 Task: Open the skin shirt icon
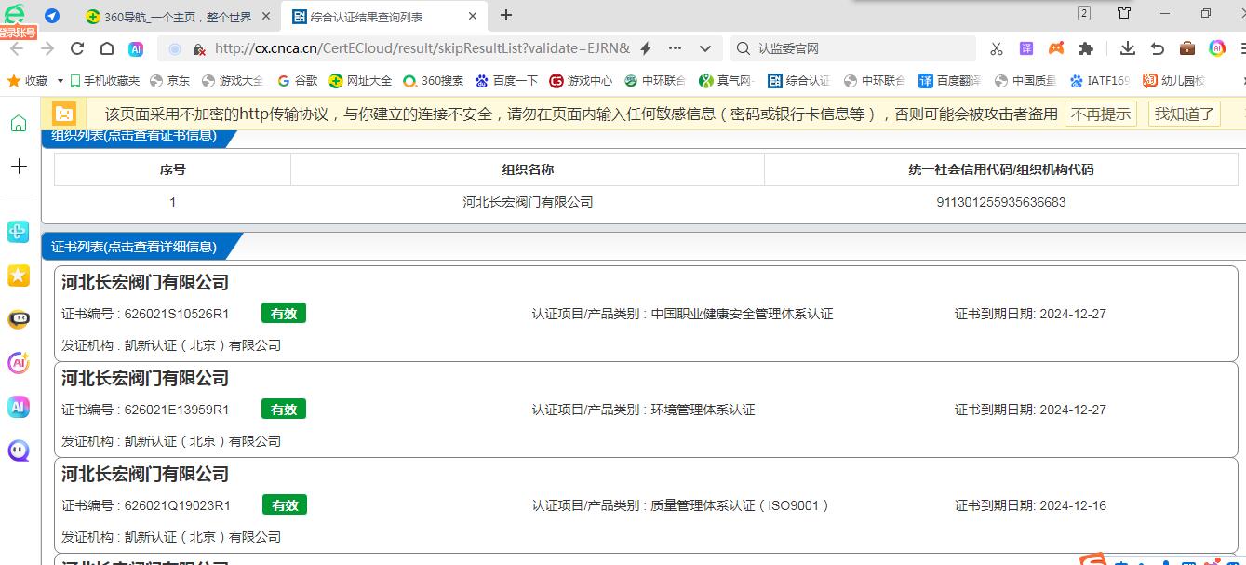1124,14
